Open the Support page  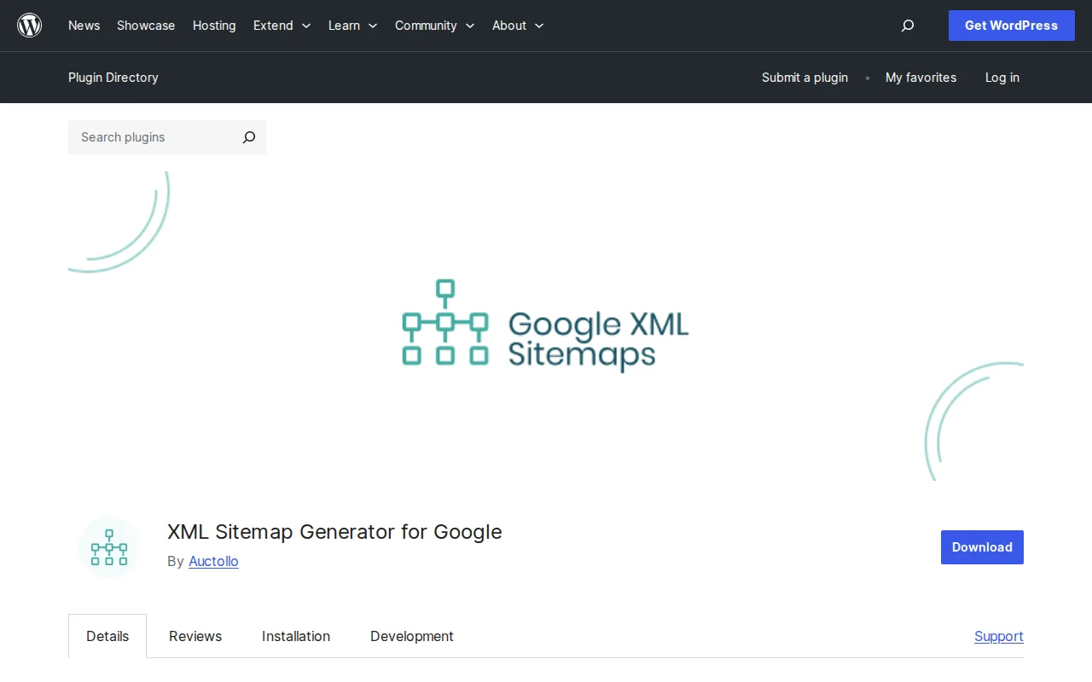(998, 636)
